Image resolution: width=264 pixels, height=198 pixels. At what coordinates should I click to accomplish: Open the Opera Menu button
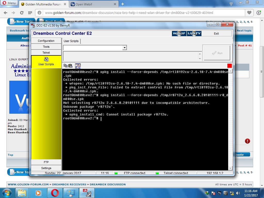(x=9, y=3)
